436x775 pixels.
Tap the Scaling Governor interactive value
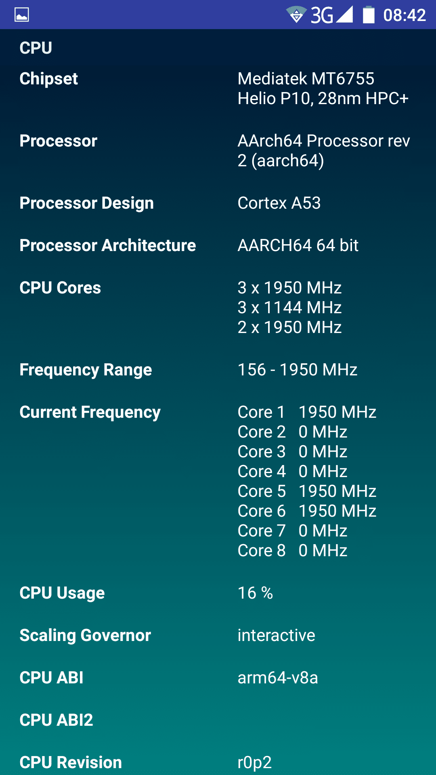pos(276,635)
